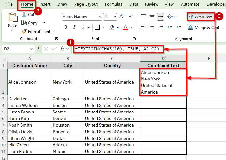Image resolution: width=226 pixels, height=160 pixels.
Task: Switch to the Insert tab
Action: click(x=45, y=4)
